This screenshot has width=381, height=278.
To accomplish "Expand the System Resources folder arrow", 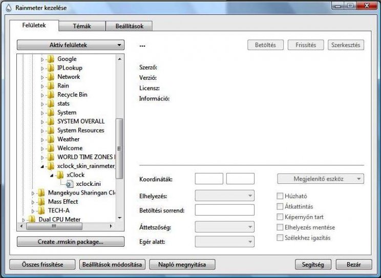I will click(43, 131).
